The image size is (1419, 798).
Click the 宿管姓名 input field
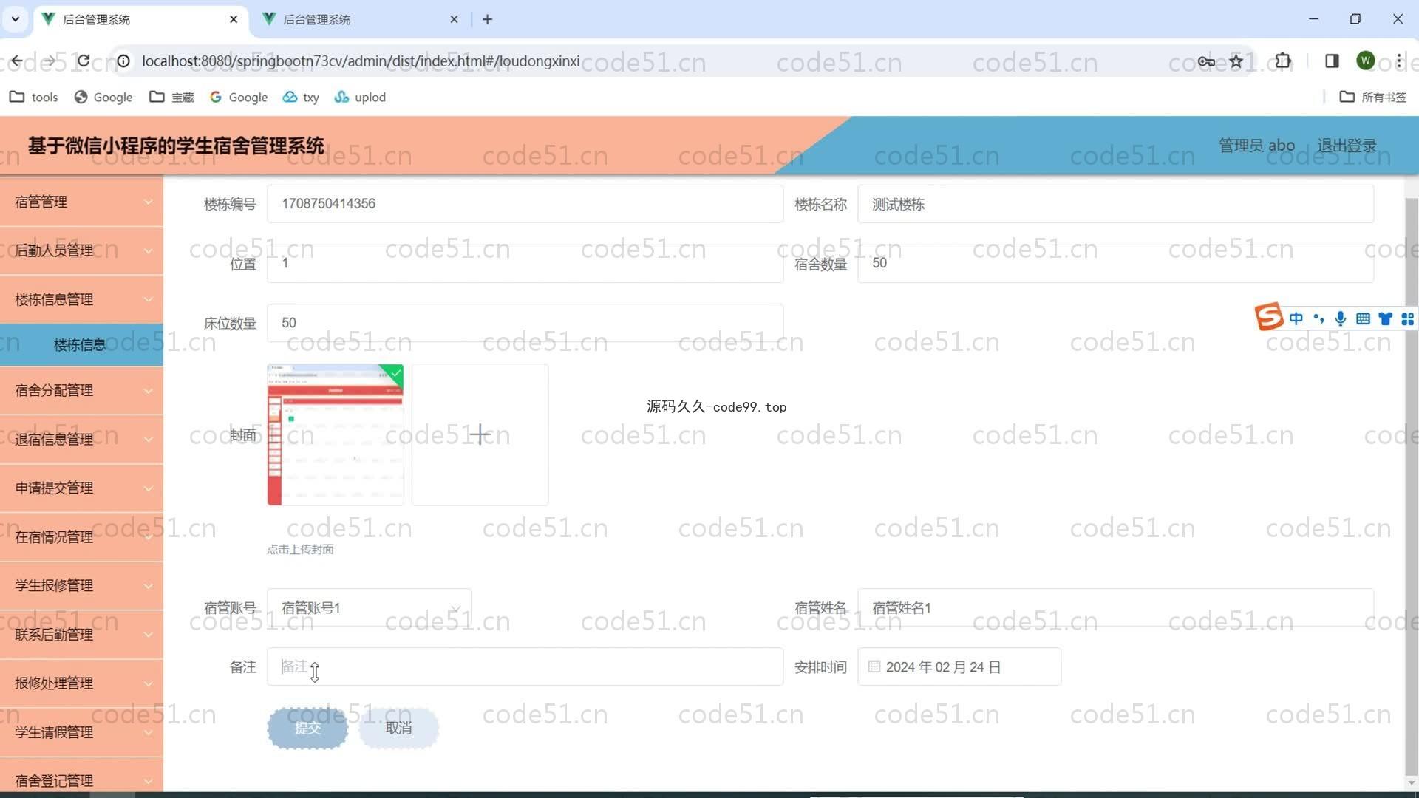click(x=1115, y=607)
